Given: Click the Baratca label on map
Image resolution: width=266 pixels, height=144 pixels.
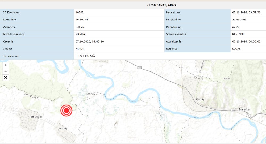Looking at the screenshot, I should click(244, 109).
